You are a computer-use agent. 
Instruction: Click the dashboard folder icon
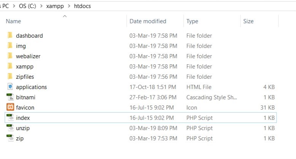point(10,35)
